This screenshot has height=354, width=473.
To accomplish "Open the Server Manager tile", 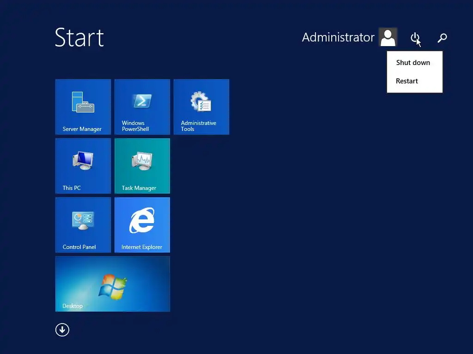I will [x=83, y=107].
